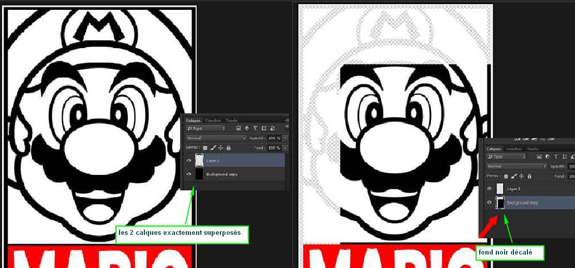Click Background copy black thumbnail in left panel
This screenshot has width=575, height=268.
(199, 174)
